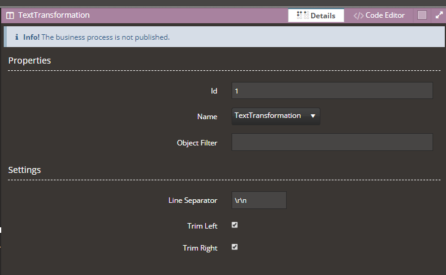Click the Trim Right label

click(200, 248)
